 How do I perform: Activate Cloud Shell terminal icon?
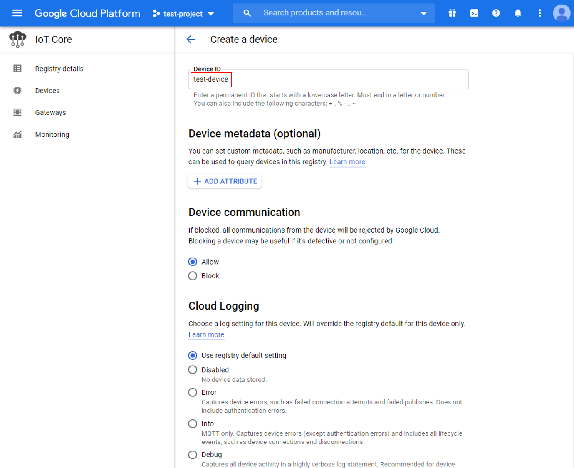(474, 13)
